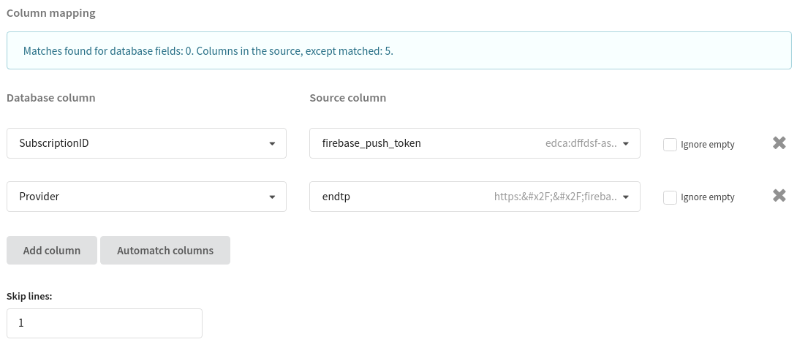Delete the Provider mapping row
This screenshot has height=342, width=797.
(x=779, y=196)
